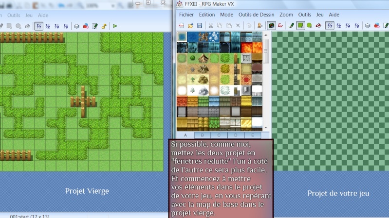Open Jeu menu in FFXIII window

tap(320, 15)
